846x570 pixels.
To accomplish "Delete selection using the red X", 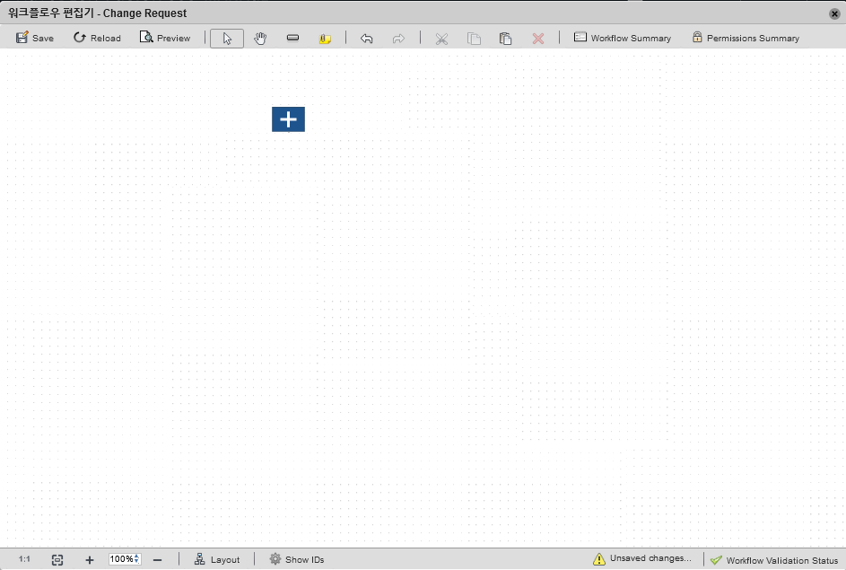I will 538,39.
